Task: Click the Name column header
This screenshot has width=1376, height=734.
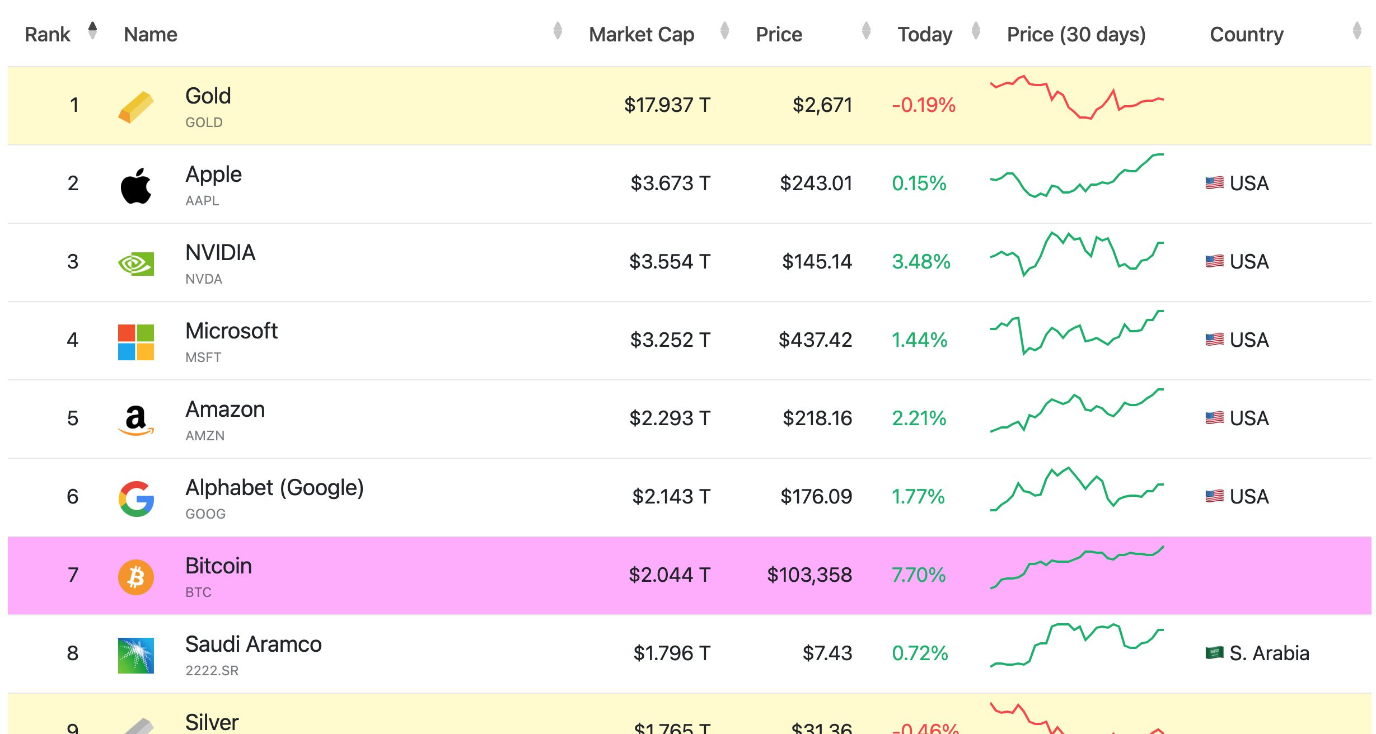Action: coord(151,35)
